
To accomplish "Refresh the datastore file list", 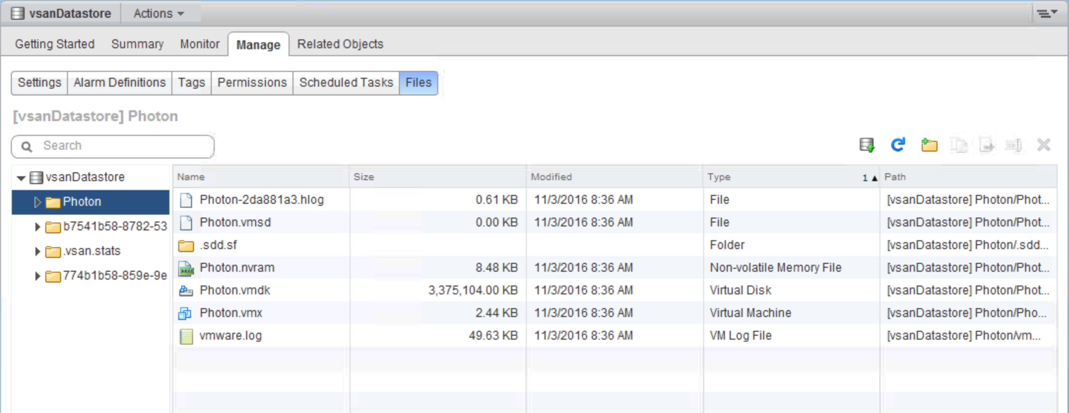I will tap(898, 145).
